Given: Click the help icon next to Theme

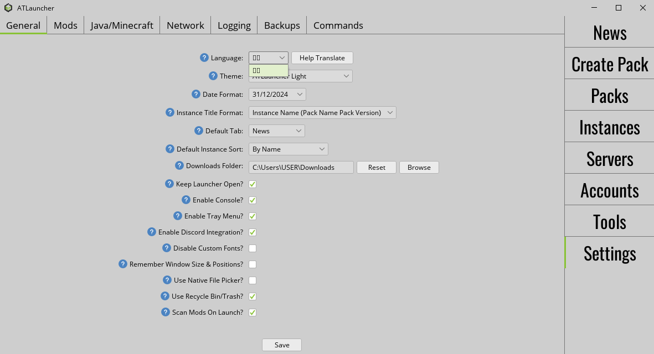Looking at the screenshot, I should (213, 76).
